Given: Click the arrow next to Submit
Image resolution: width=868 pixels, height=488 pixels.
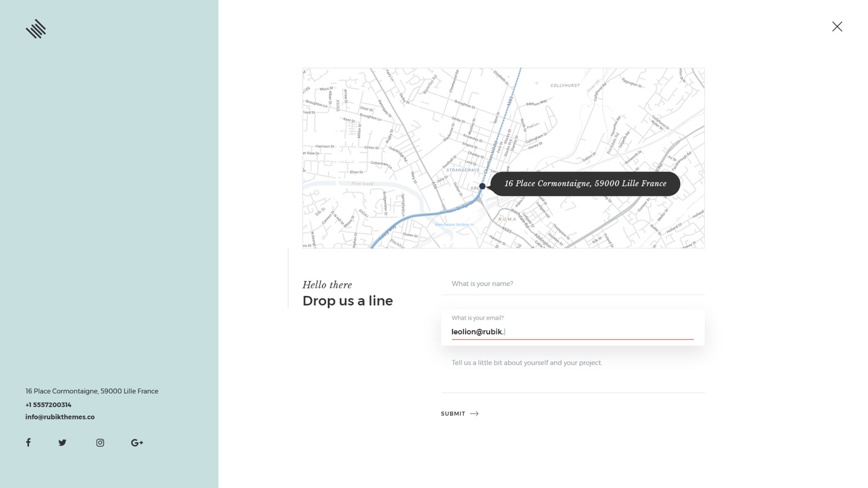Looking at the screenshot, I should pos(474,414).
